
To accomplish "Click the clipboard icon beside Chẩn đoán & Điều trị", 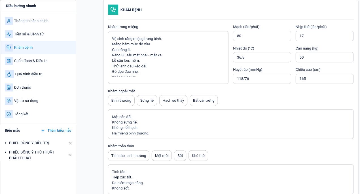I will click(x=9, y=61).
